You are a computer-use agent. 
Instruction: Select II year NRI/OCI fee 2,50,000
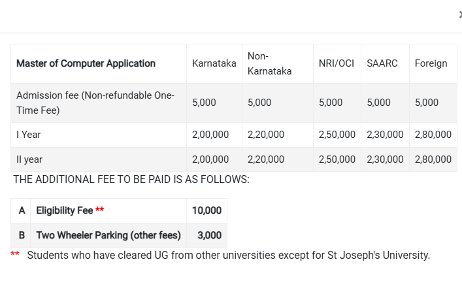337,159
